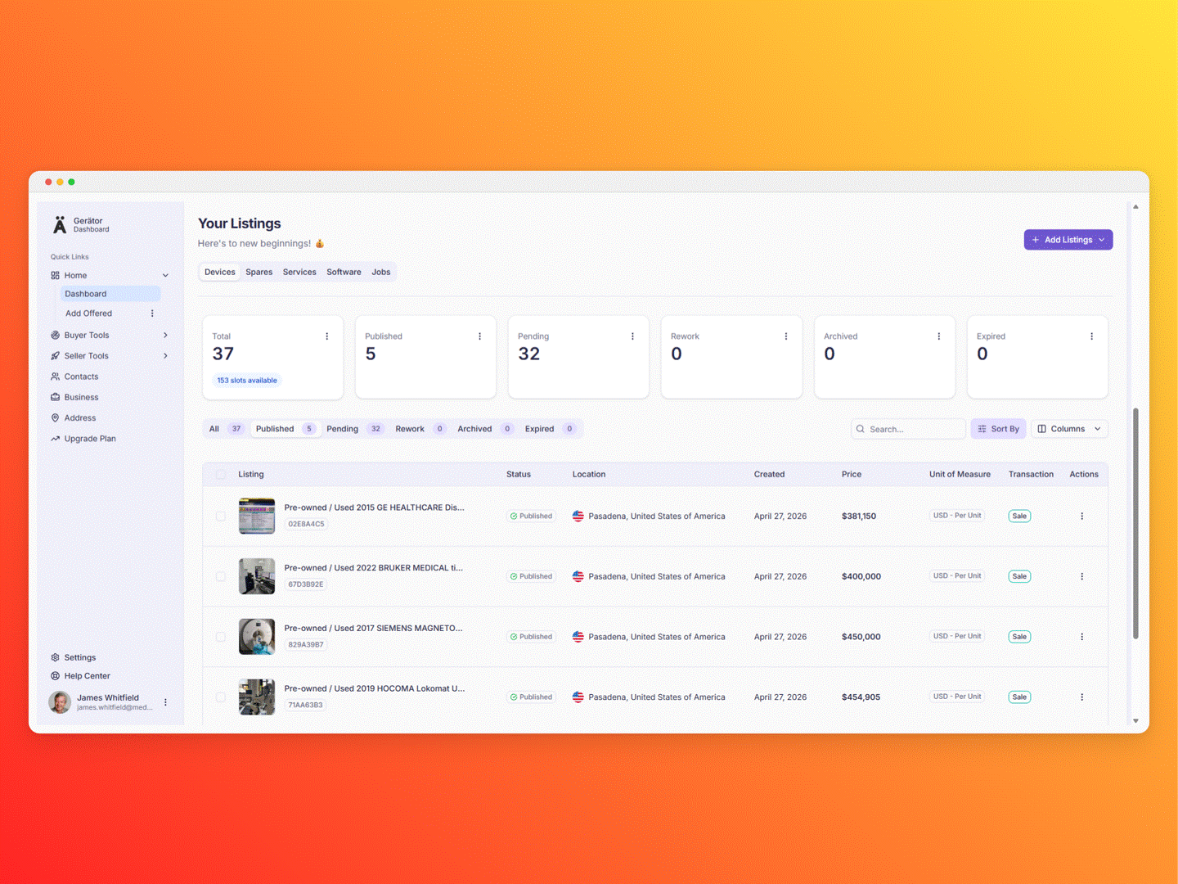Filter listings by Rework status
This screenshot has height=884, width=1178.
420,429
